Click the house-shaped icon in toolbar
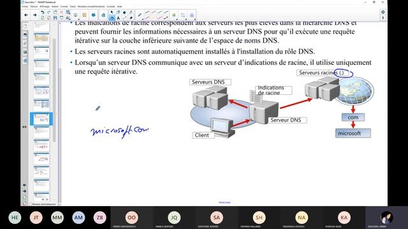Screen dimensions: 408x229 pos(103,15)
